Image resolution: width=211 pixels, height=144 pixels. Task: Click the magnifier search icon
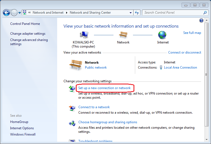coord(205,13)
